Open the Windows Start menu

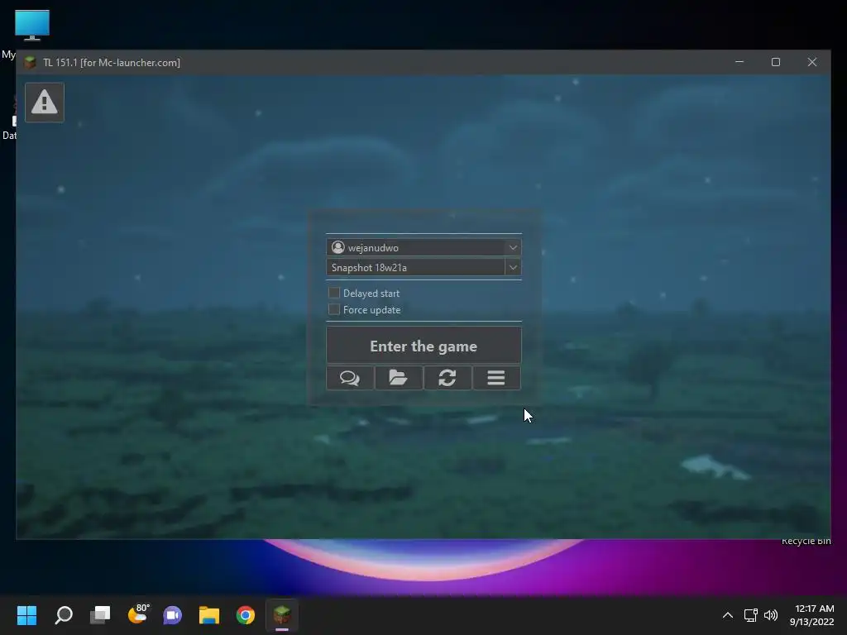pos(26,615)
